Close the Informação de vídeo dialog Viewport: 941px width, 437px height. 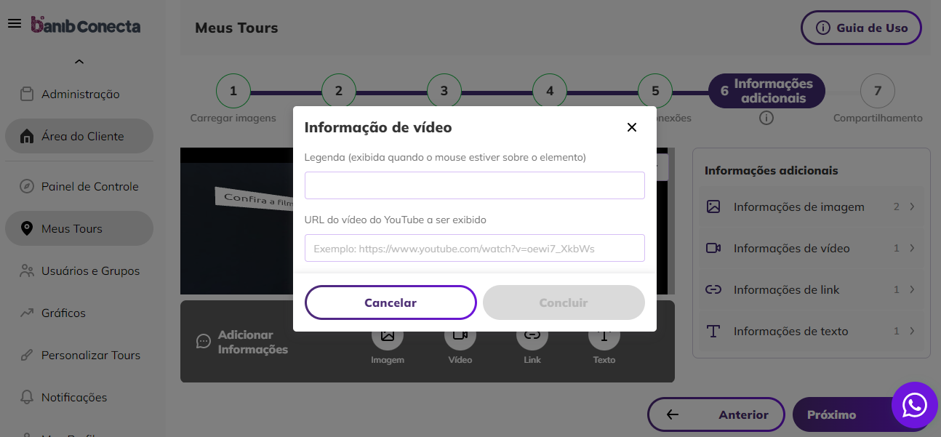(632, 127)
